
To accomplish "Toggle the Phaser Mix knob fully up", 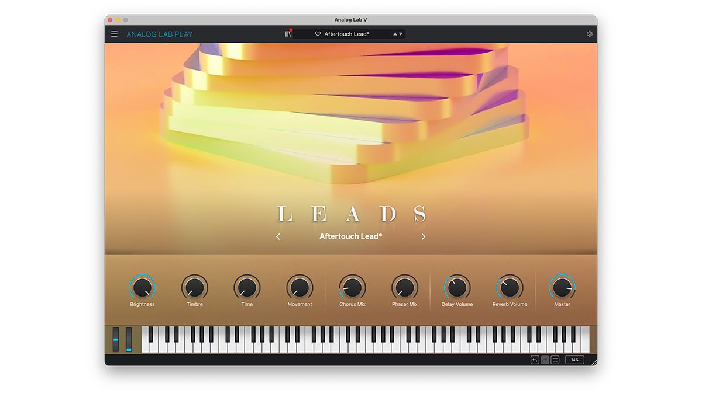I will [404, 287].
